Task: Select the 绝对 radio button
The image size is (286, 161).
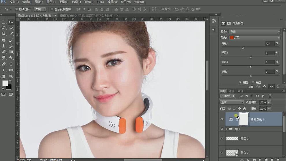Action: [253, 82]
